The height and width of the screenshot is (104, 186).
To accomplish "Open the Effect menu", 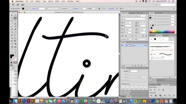I will pos(57,1).
